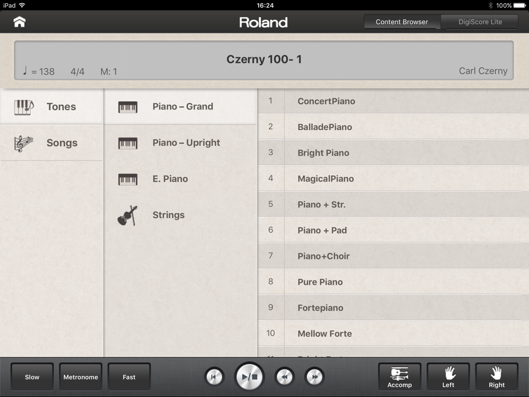Tap the battery indicator
529x397 pixels.
coord(519,5)
